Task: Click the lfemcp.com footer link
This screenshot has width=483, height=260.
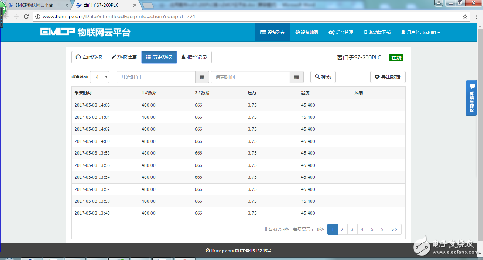Action: pos(223,251)
